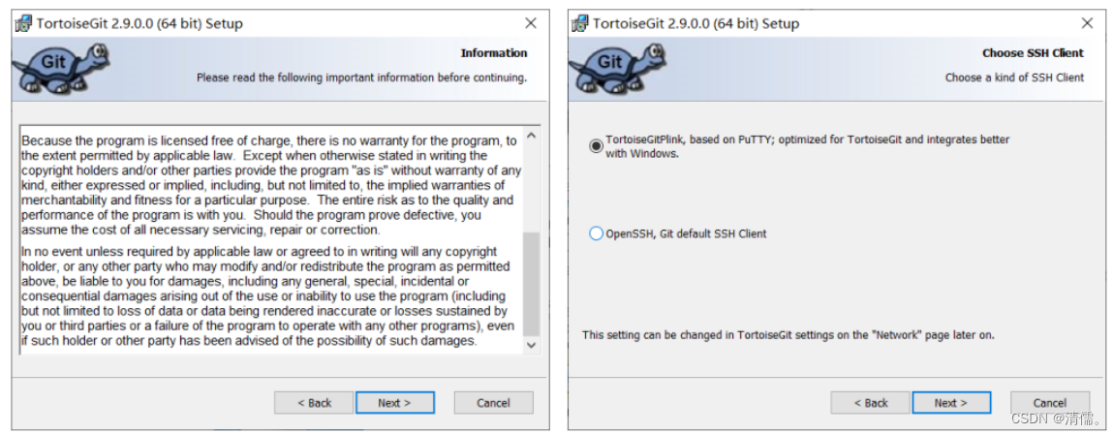Click the installer icon in the SSH Client window title bar
This screenshot has width=1113, height=434.
[x=580, y=22]
